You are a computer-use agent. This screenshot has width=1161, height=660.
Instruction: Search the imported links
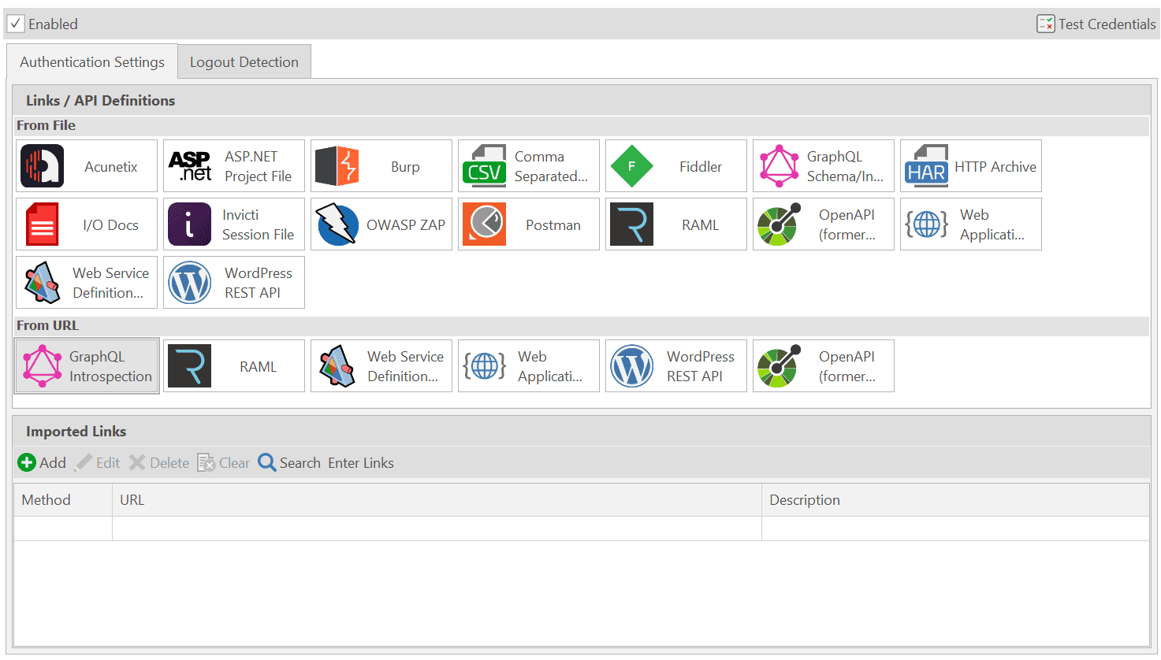coord(289,463)
